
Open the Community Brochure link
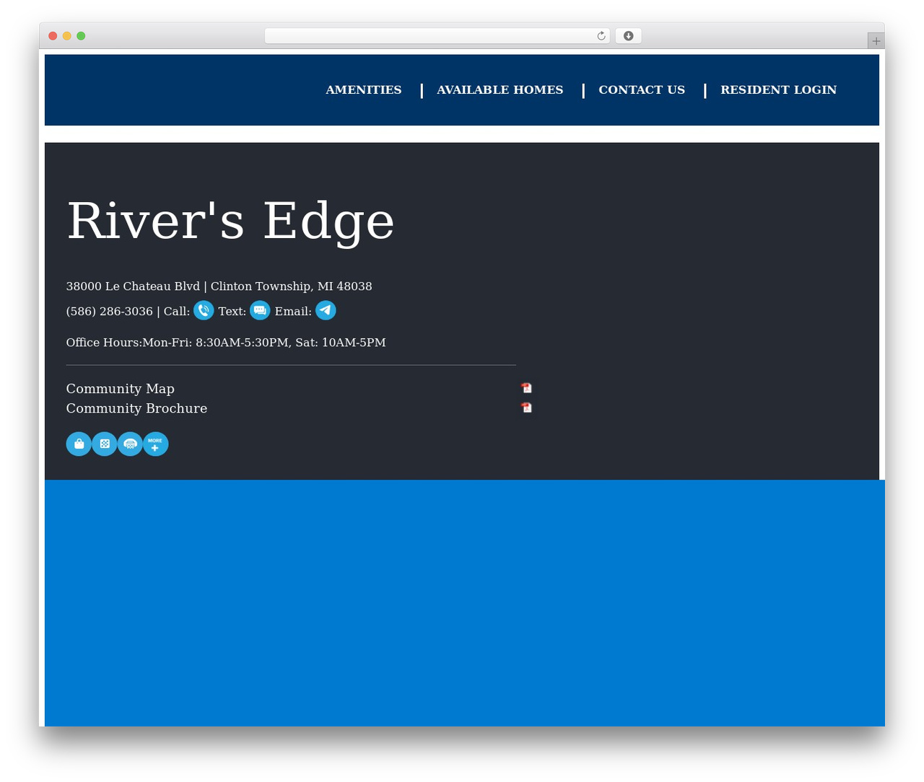[137, 408]
